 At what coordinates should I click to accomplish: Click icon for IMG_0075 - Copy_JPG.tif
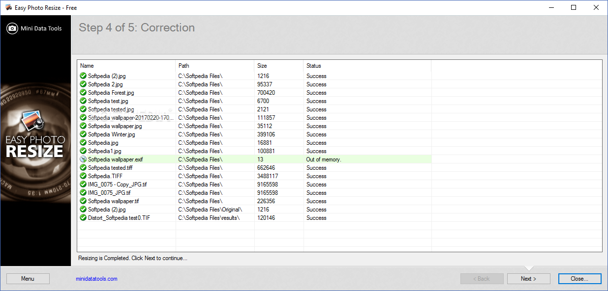click(83, 185)
